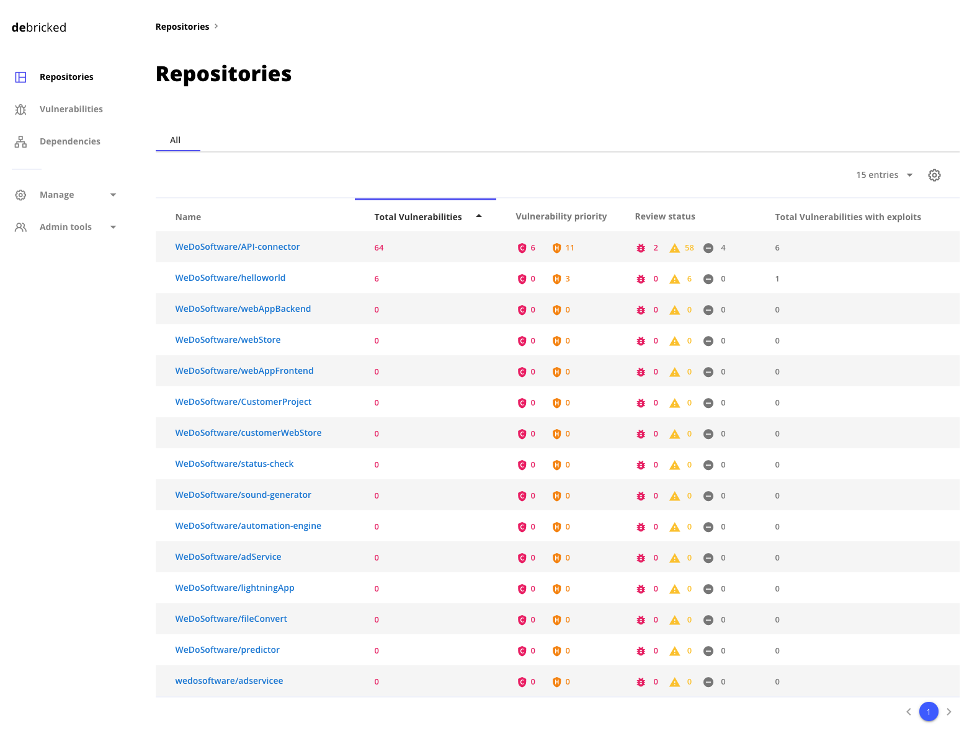Open WeDoSoftware/webAppBackend repository
977x744 pixels.
(x=243, y=309)
